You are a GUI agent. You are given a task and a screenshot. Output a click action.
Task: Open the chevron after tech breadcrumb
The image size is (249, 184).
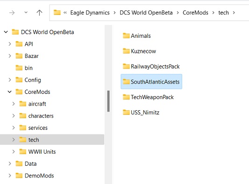234,13
